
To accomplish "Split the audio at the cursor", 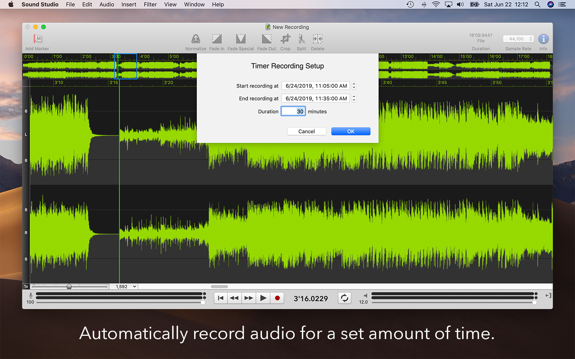I will pyautogui.click(x=301, y=39).
